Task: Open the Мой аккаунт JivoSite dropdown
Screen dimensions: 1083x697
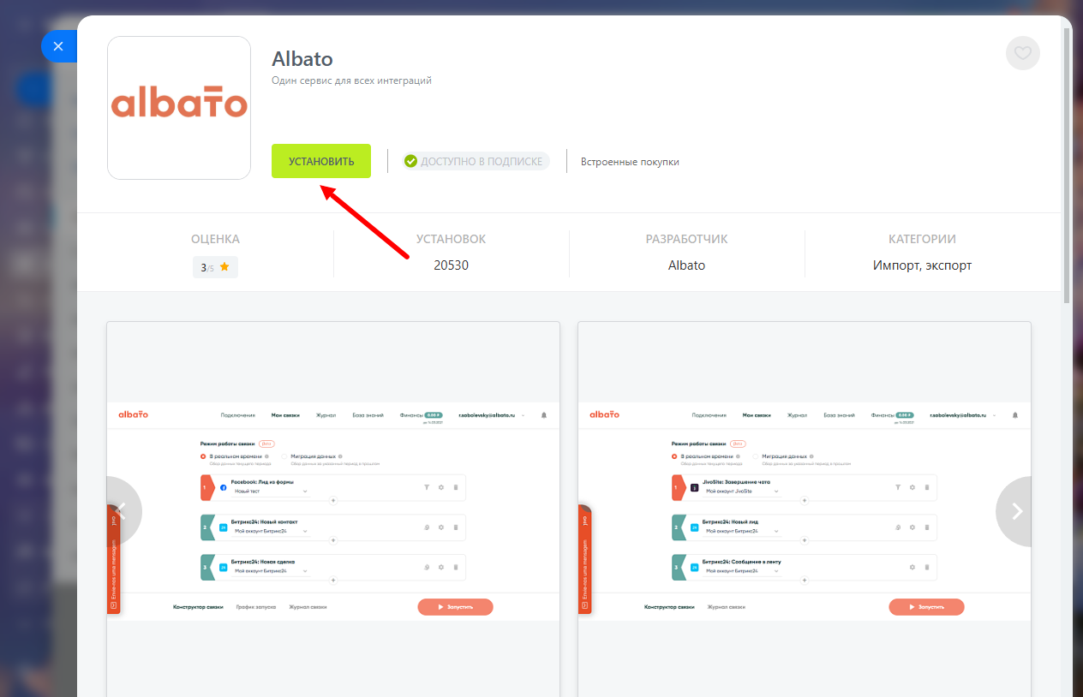Action: 741,491
